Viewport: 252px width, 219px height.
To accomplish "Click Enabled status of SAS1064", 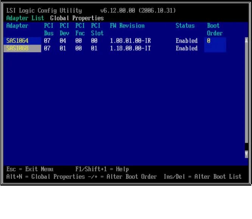I will coord(187,41).
